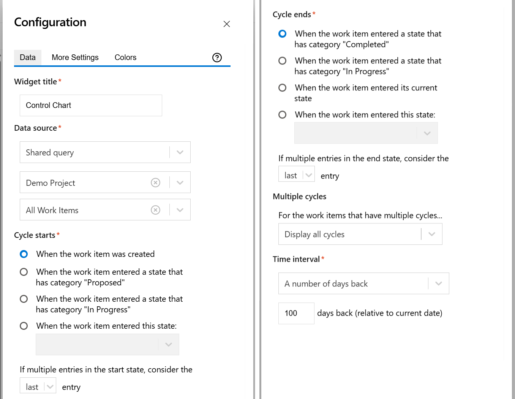Expand the All Work Items query dropdown

[x=180, y=210]
